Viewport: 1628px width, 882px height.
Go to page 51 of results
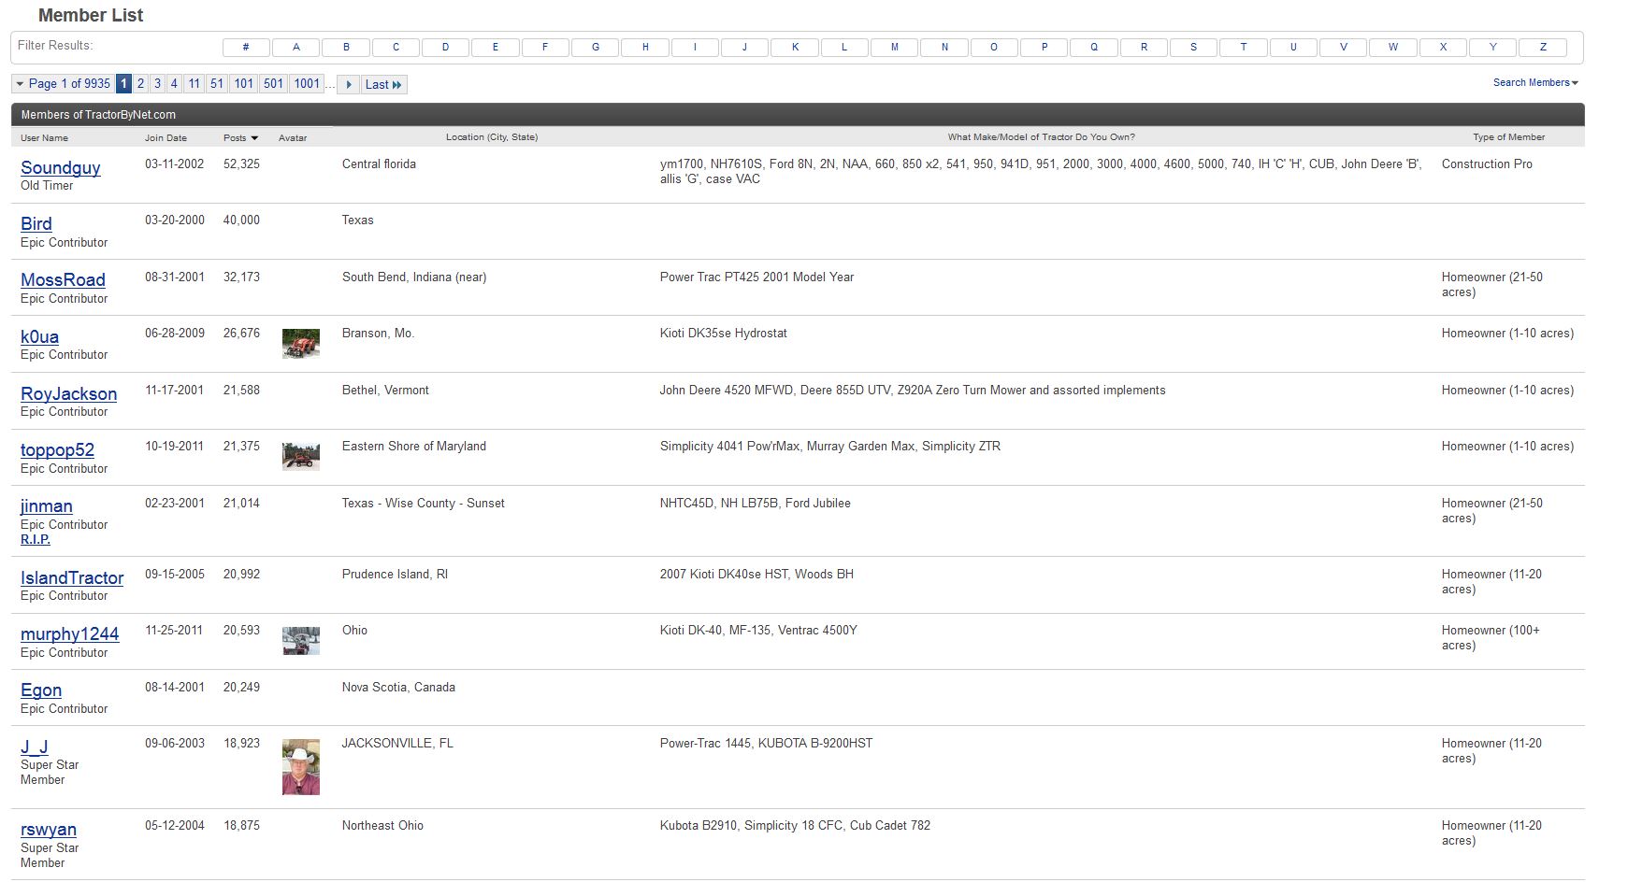(217, 84)
